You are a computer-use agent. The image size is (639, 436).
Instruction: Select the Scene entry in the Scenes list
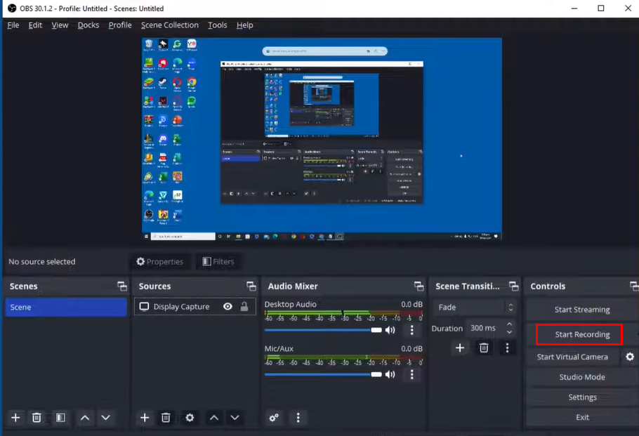65,307
